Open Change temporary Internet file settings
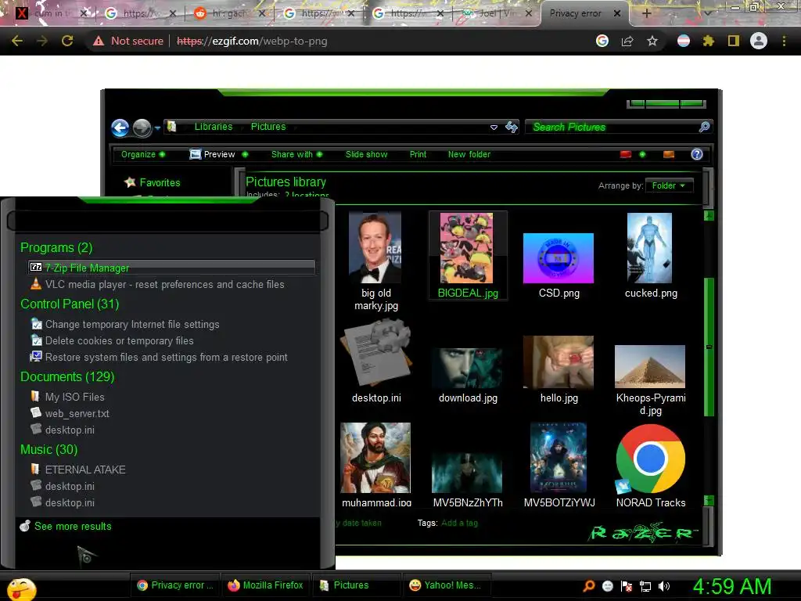 pos(125,324)
